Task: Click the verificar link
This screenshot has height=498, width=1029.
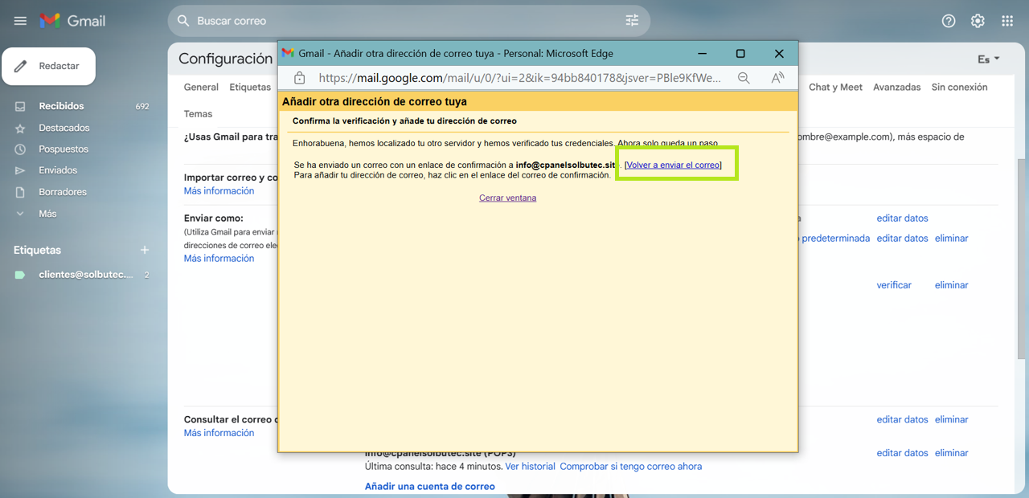Action: point(893,285)
